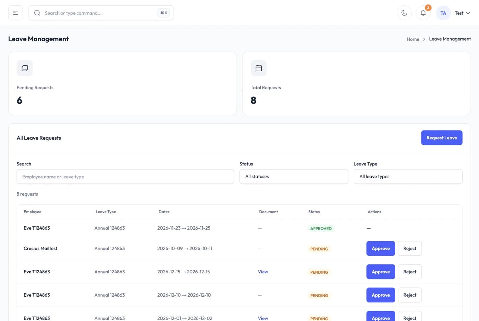
Task: Open notifications bell
Action: 423,13
